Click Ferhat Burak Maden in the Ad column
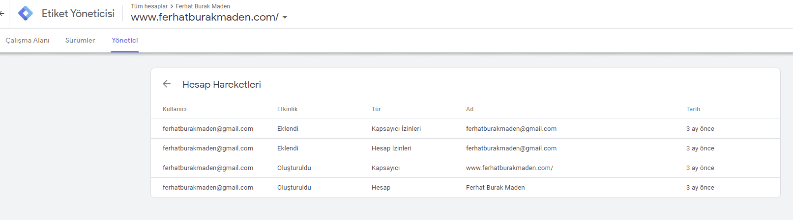This screenshot has height=220, width=793. (x=495, y=188)
